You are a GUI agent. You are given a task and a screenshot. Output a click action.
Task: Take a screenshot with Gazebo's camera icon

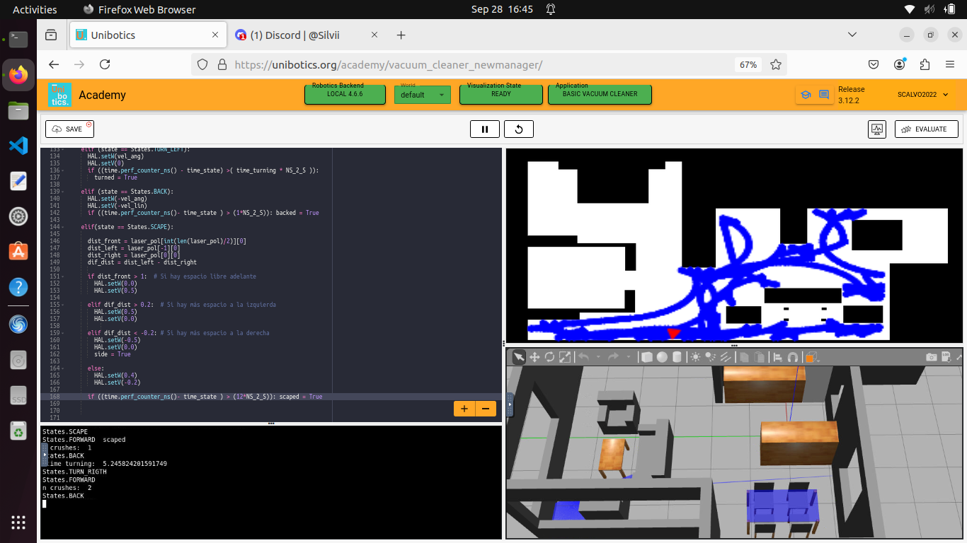[x=932, y=357]
